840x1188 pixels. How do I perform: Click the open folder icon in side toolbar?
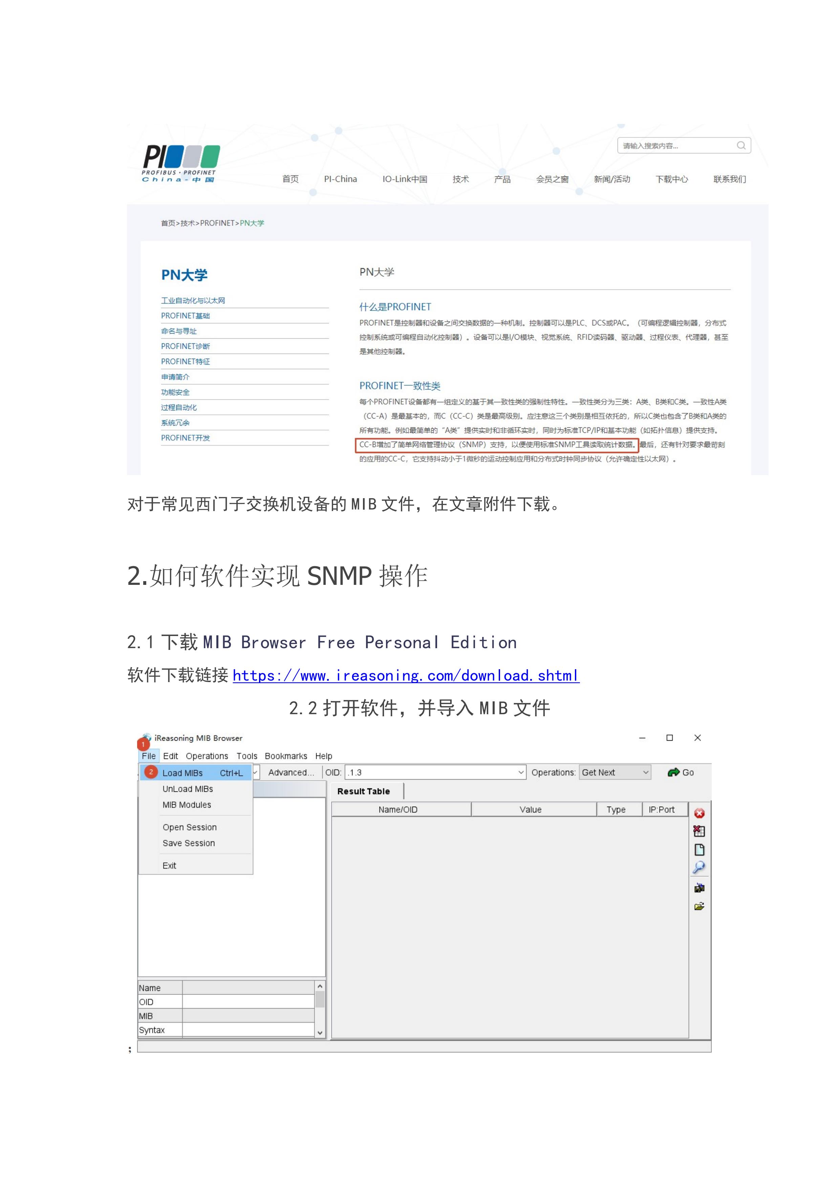pos(699,906)
